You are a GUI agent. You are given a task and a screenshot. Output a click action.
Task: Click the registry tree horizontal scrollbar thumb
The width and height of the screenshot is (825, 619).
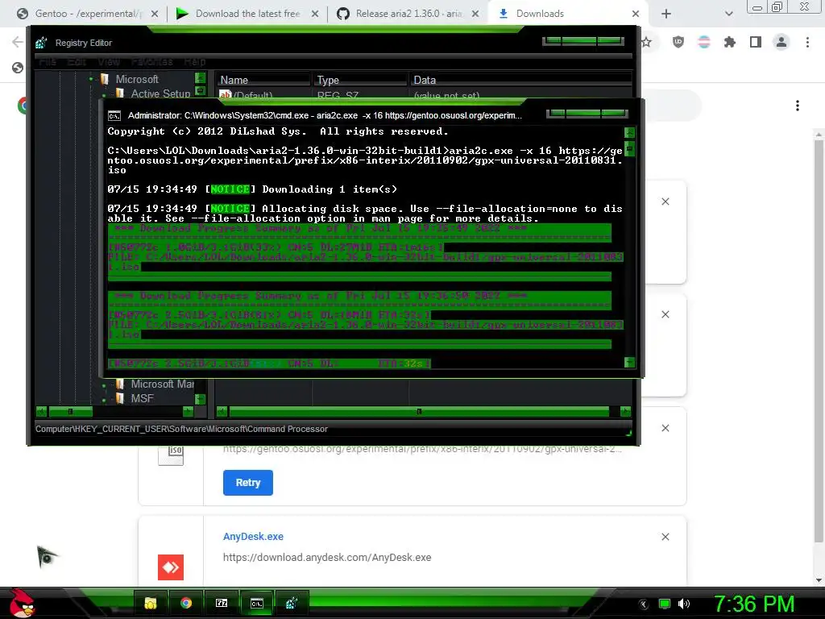(71, 411)
